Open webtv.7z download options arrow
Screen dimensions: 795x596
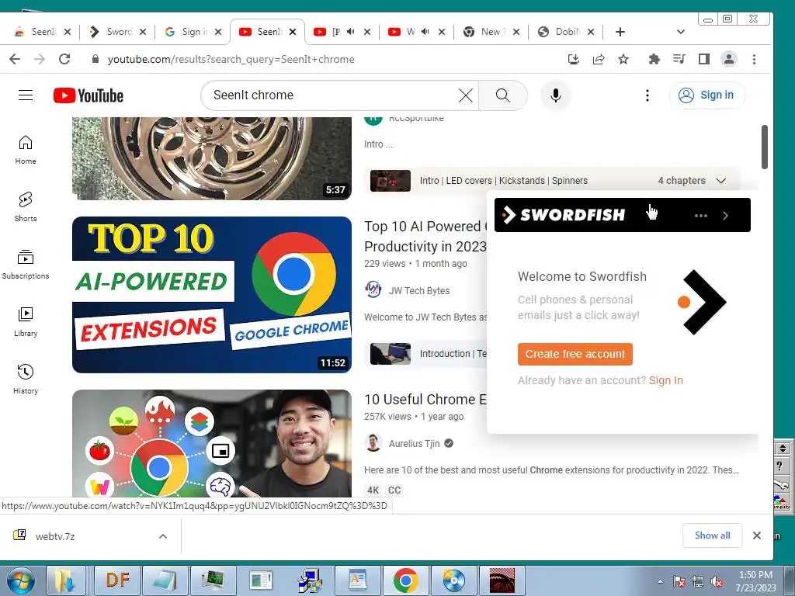163,536
